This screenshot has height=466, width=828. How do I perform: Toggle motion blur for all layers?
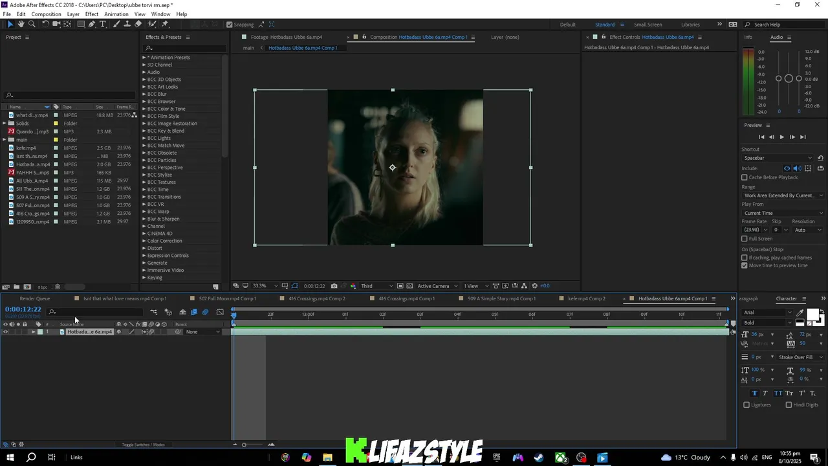point(205,312)
